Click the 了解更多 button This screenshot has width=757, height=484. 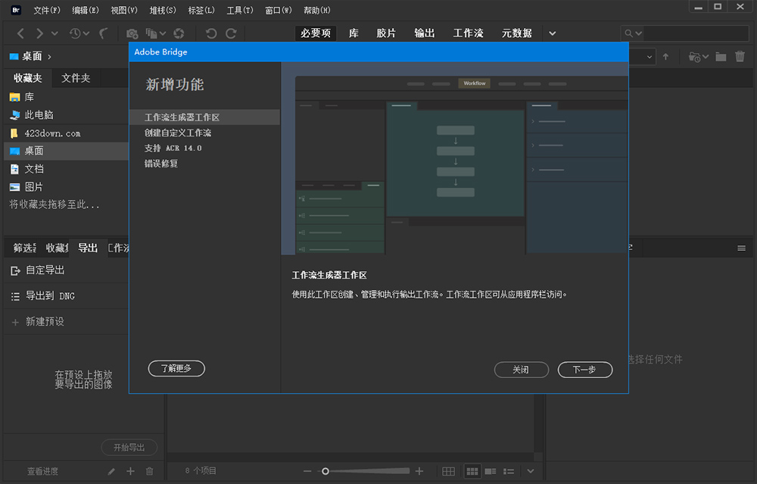[x=176, y=369]
